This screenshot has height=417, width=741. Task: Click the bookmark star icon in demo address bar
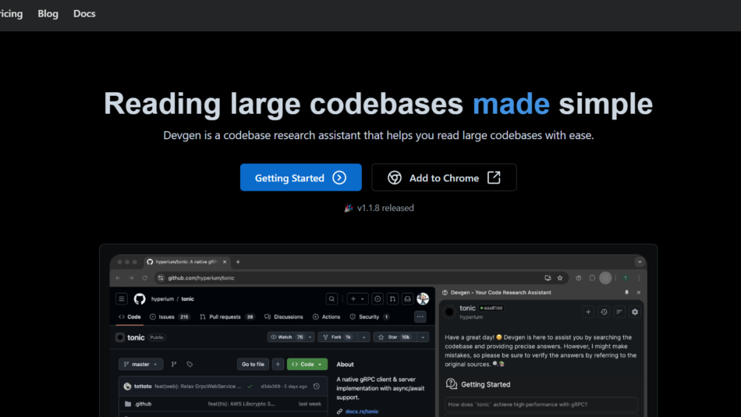(x=560, y=278)
